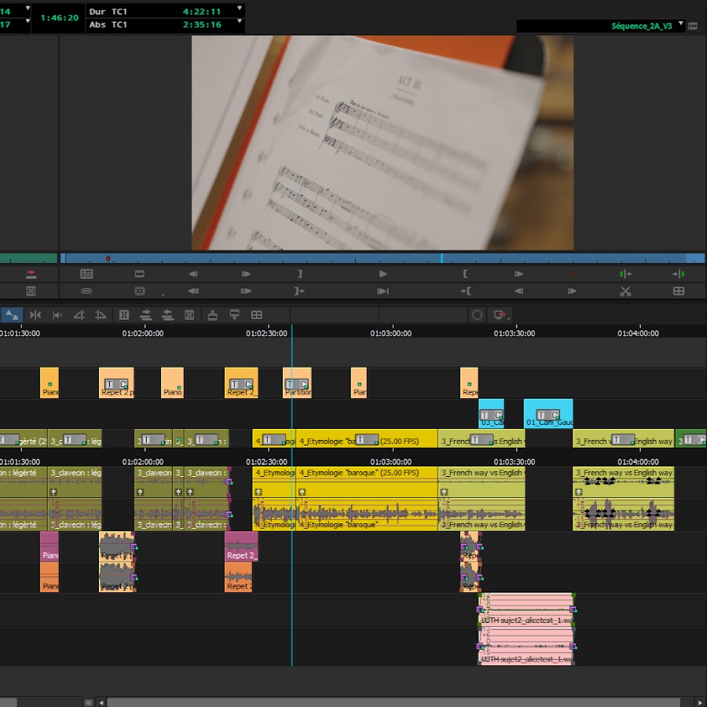Click the scissors Add Edit icon
This screenshot has width=707, height=707.
tap(625, 291)
